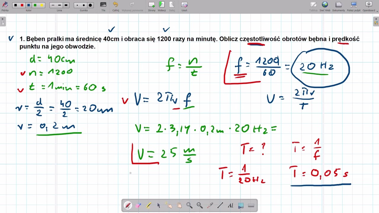The height and width of the screenshot is (213, 379).
Task: Choose the blue pen color
Action: (28, 5)
